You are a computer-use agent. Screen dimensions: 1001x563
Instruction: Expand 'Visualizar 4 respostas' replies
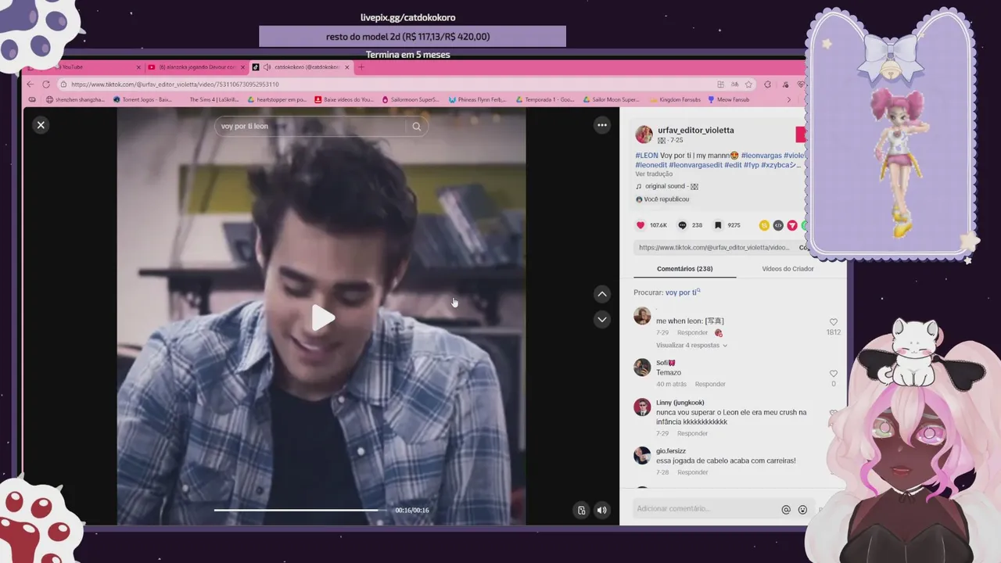click(691, 345)
